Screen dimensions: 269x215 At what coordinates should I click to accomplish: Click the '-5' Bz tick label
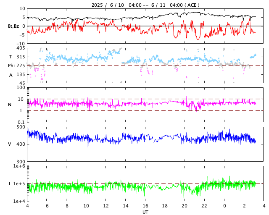[x=23, y=35]
